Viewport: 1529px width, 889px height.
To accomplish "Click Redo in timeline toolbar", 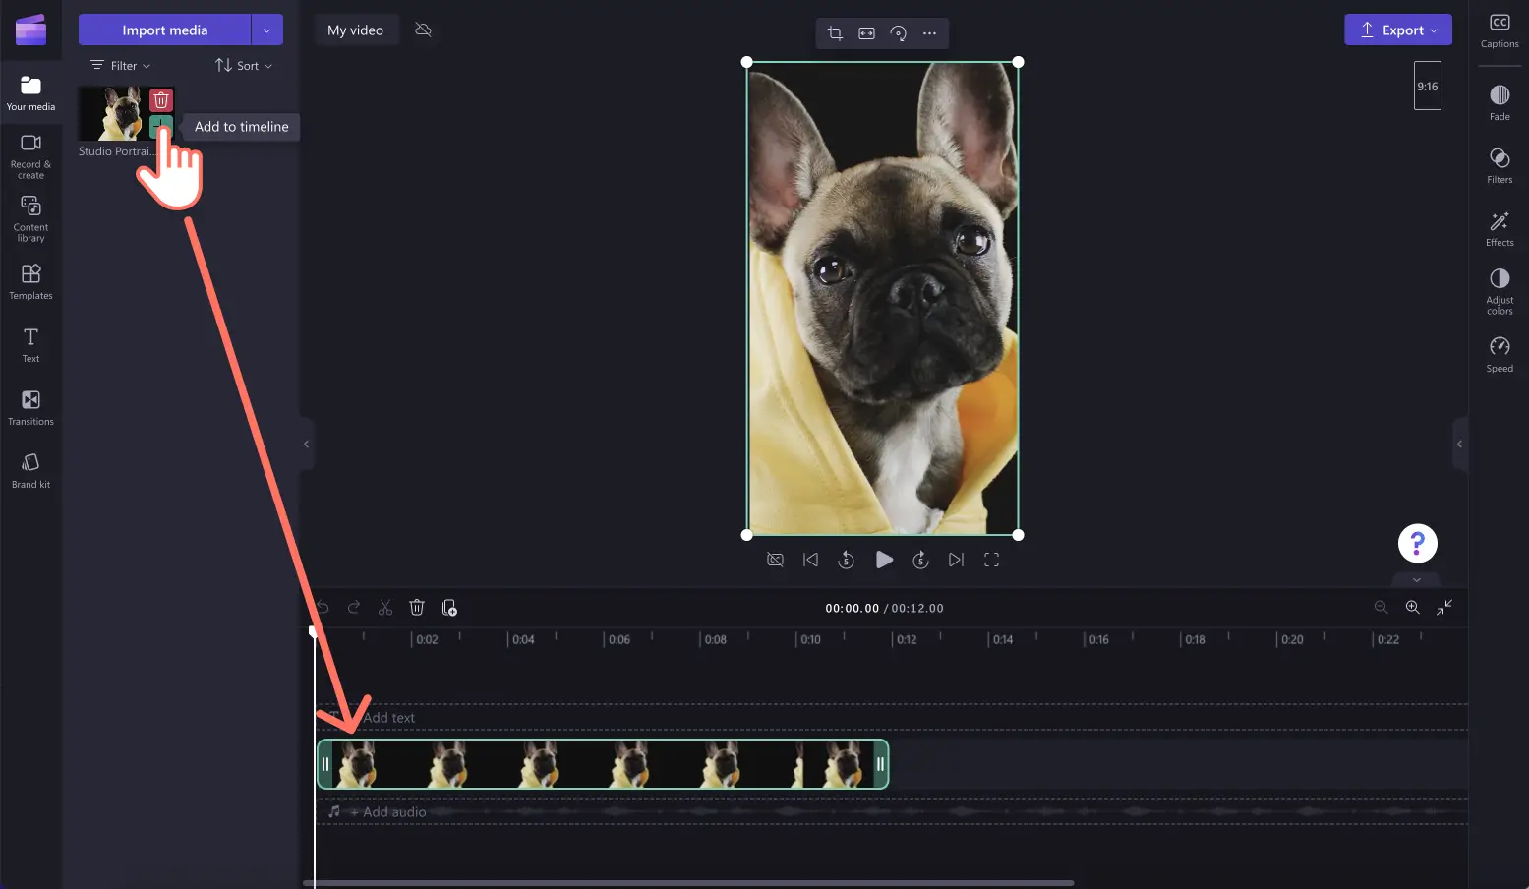I will pos(354,607).
